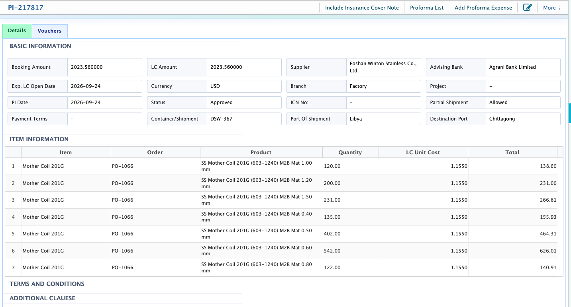Viewport: 571px width, 307px height.
Task: Click Destination Port value Chittagong
Action: point(502,119)
